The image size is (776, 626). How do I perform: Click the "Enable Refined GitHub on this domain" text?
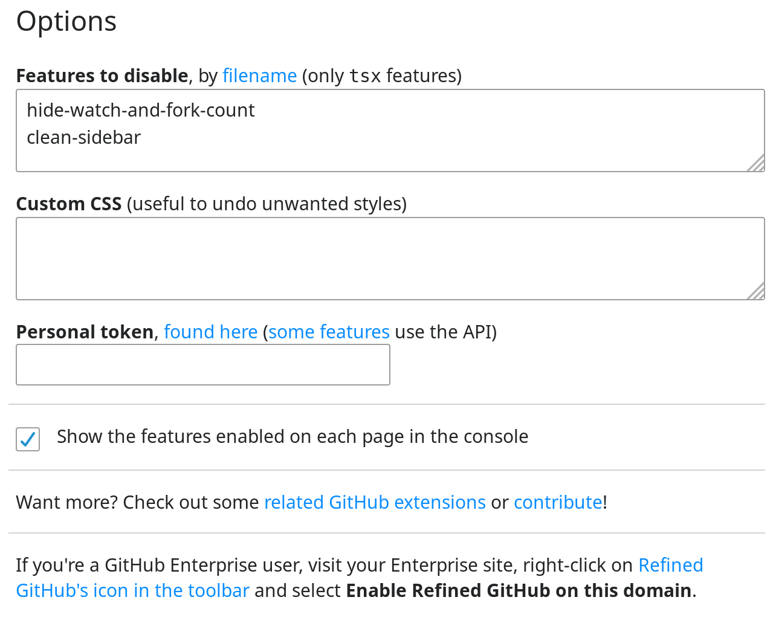(x=518, y=590)
